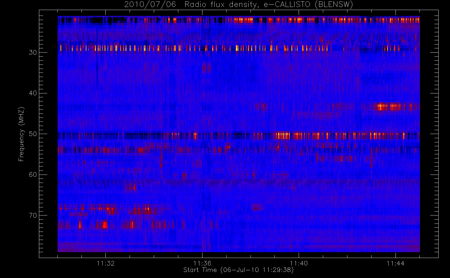The width and height of the screenshot is (450, 278).
Task: Click the plot title '2010/07/06 Radio flux density'
Action: point(239,5)
